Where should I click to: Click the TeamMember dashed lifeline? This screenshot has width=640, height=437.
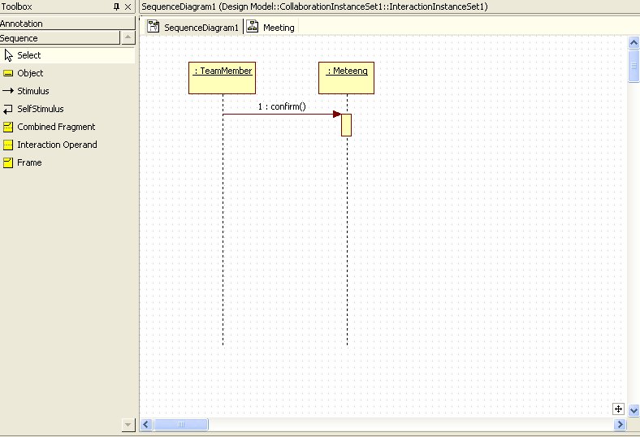click(223, 220)
